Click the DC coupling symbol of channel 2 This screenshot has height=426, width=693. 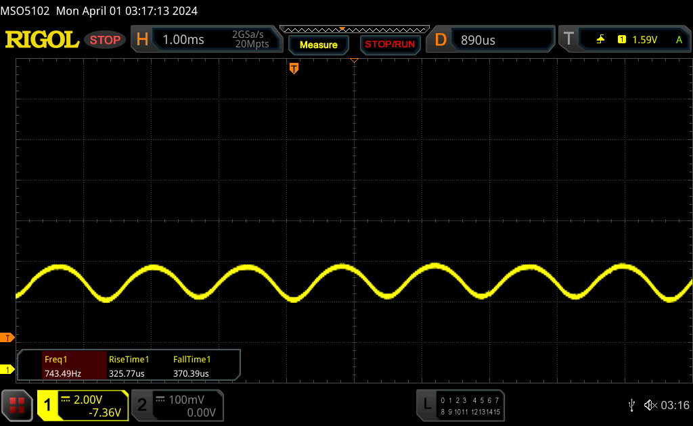[x=160, y=400]
